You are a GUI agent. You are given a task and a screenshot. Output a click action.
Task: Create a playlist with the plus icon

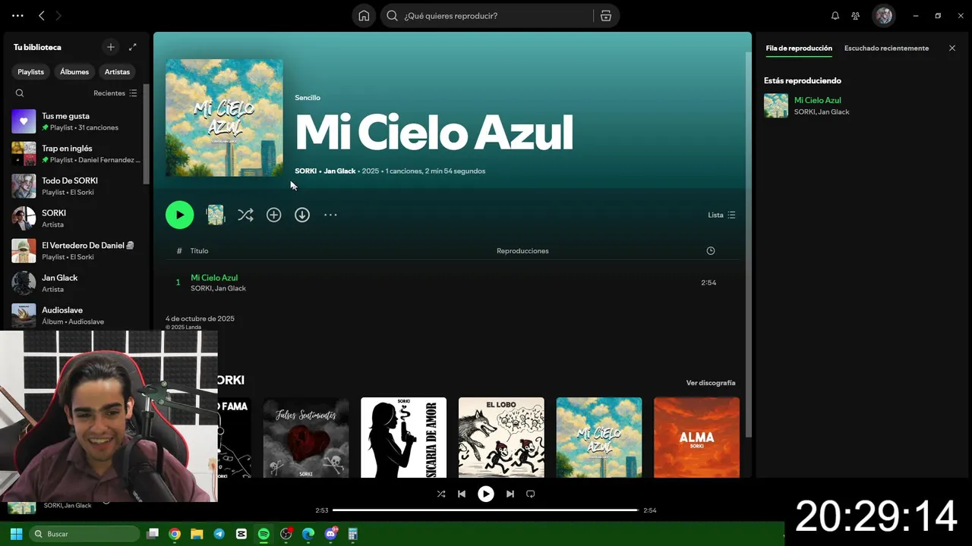[x=111, y=47]
